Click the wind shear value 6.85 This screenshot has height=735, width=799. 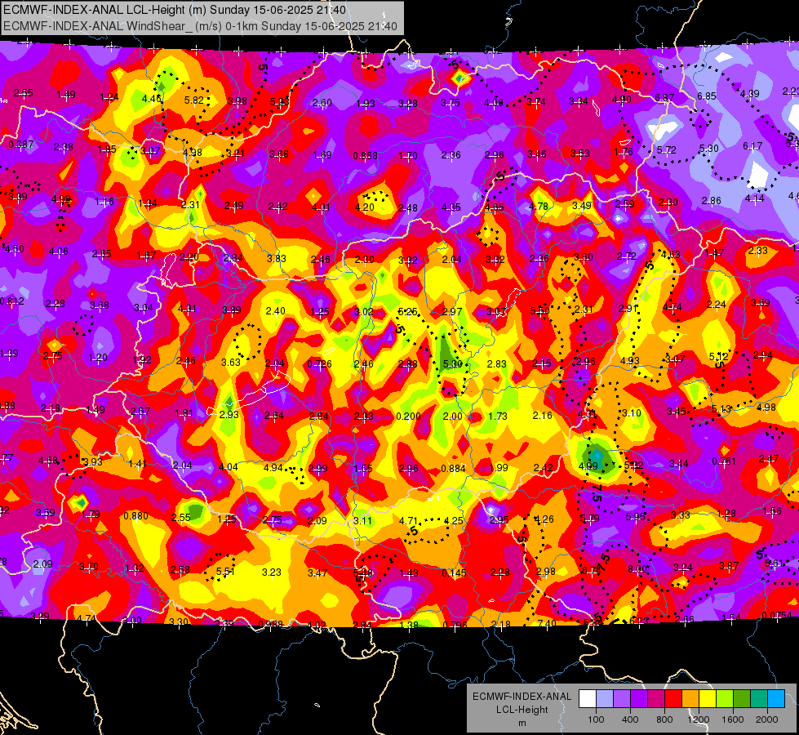point(707,96)
